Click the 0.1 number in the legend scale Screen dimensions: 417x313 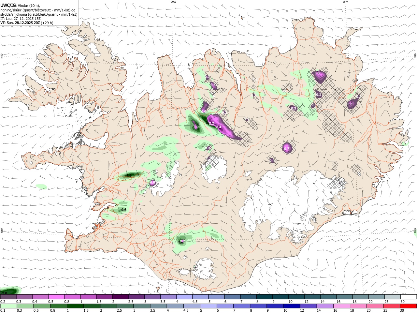point(3,311)
